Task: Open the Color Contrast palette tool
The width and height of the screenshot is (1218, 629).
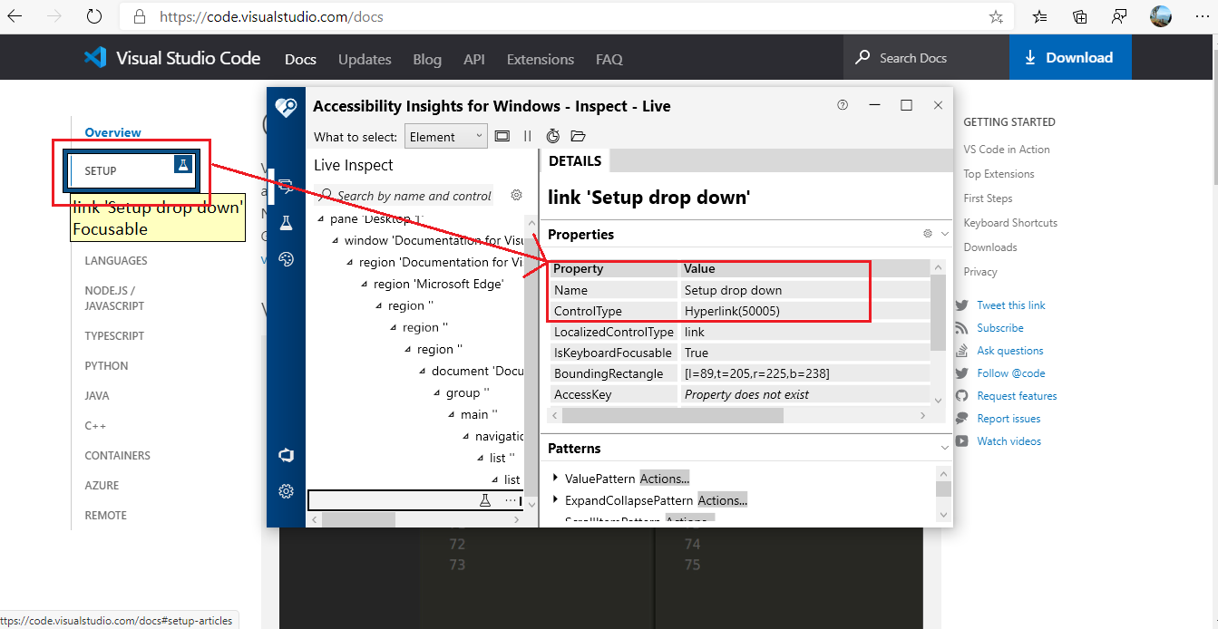Action: pyautogui.click(x=286, y=258)
